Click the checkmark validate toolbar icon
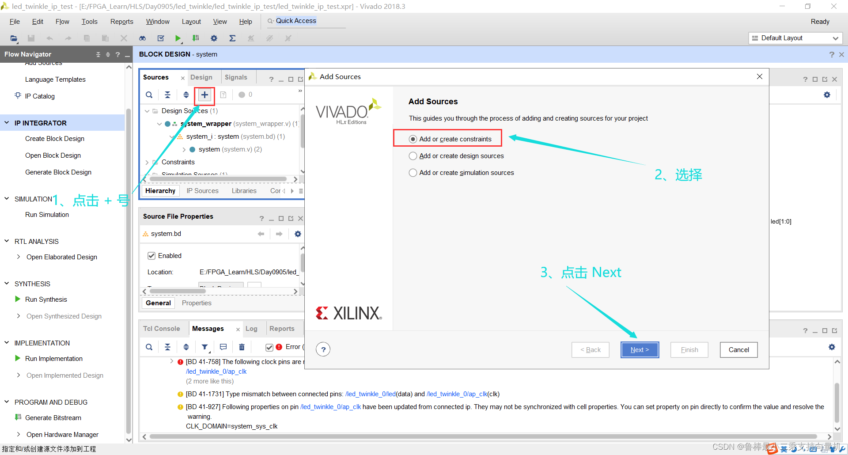 [x=161, y=38]
